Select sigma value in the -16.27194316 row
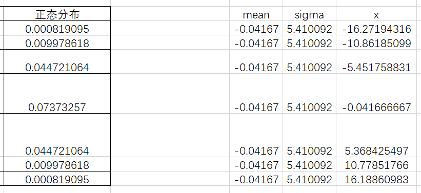This screenshot has width=421, height=193. (x=309, y=28)
